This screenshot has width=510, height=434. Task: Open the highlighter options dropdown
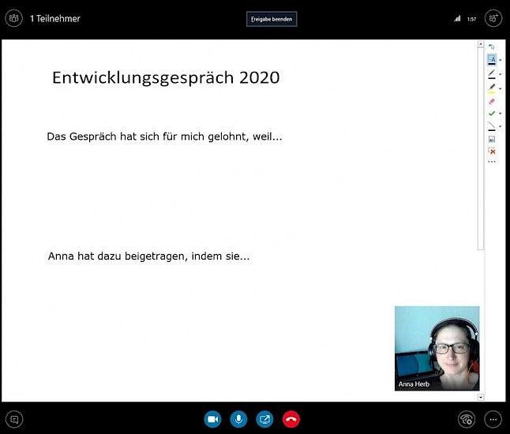coord(501,88)
